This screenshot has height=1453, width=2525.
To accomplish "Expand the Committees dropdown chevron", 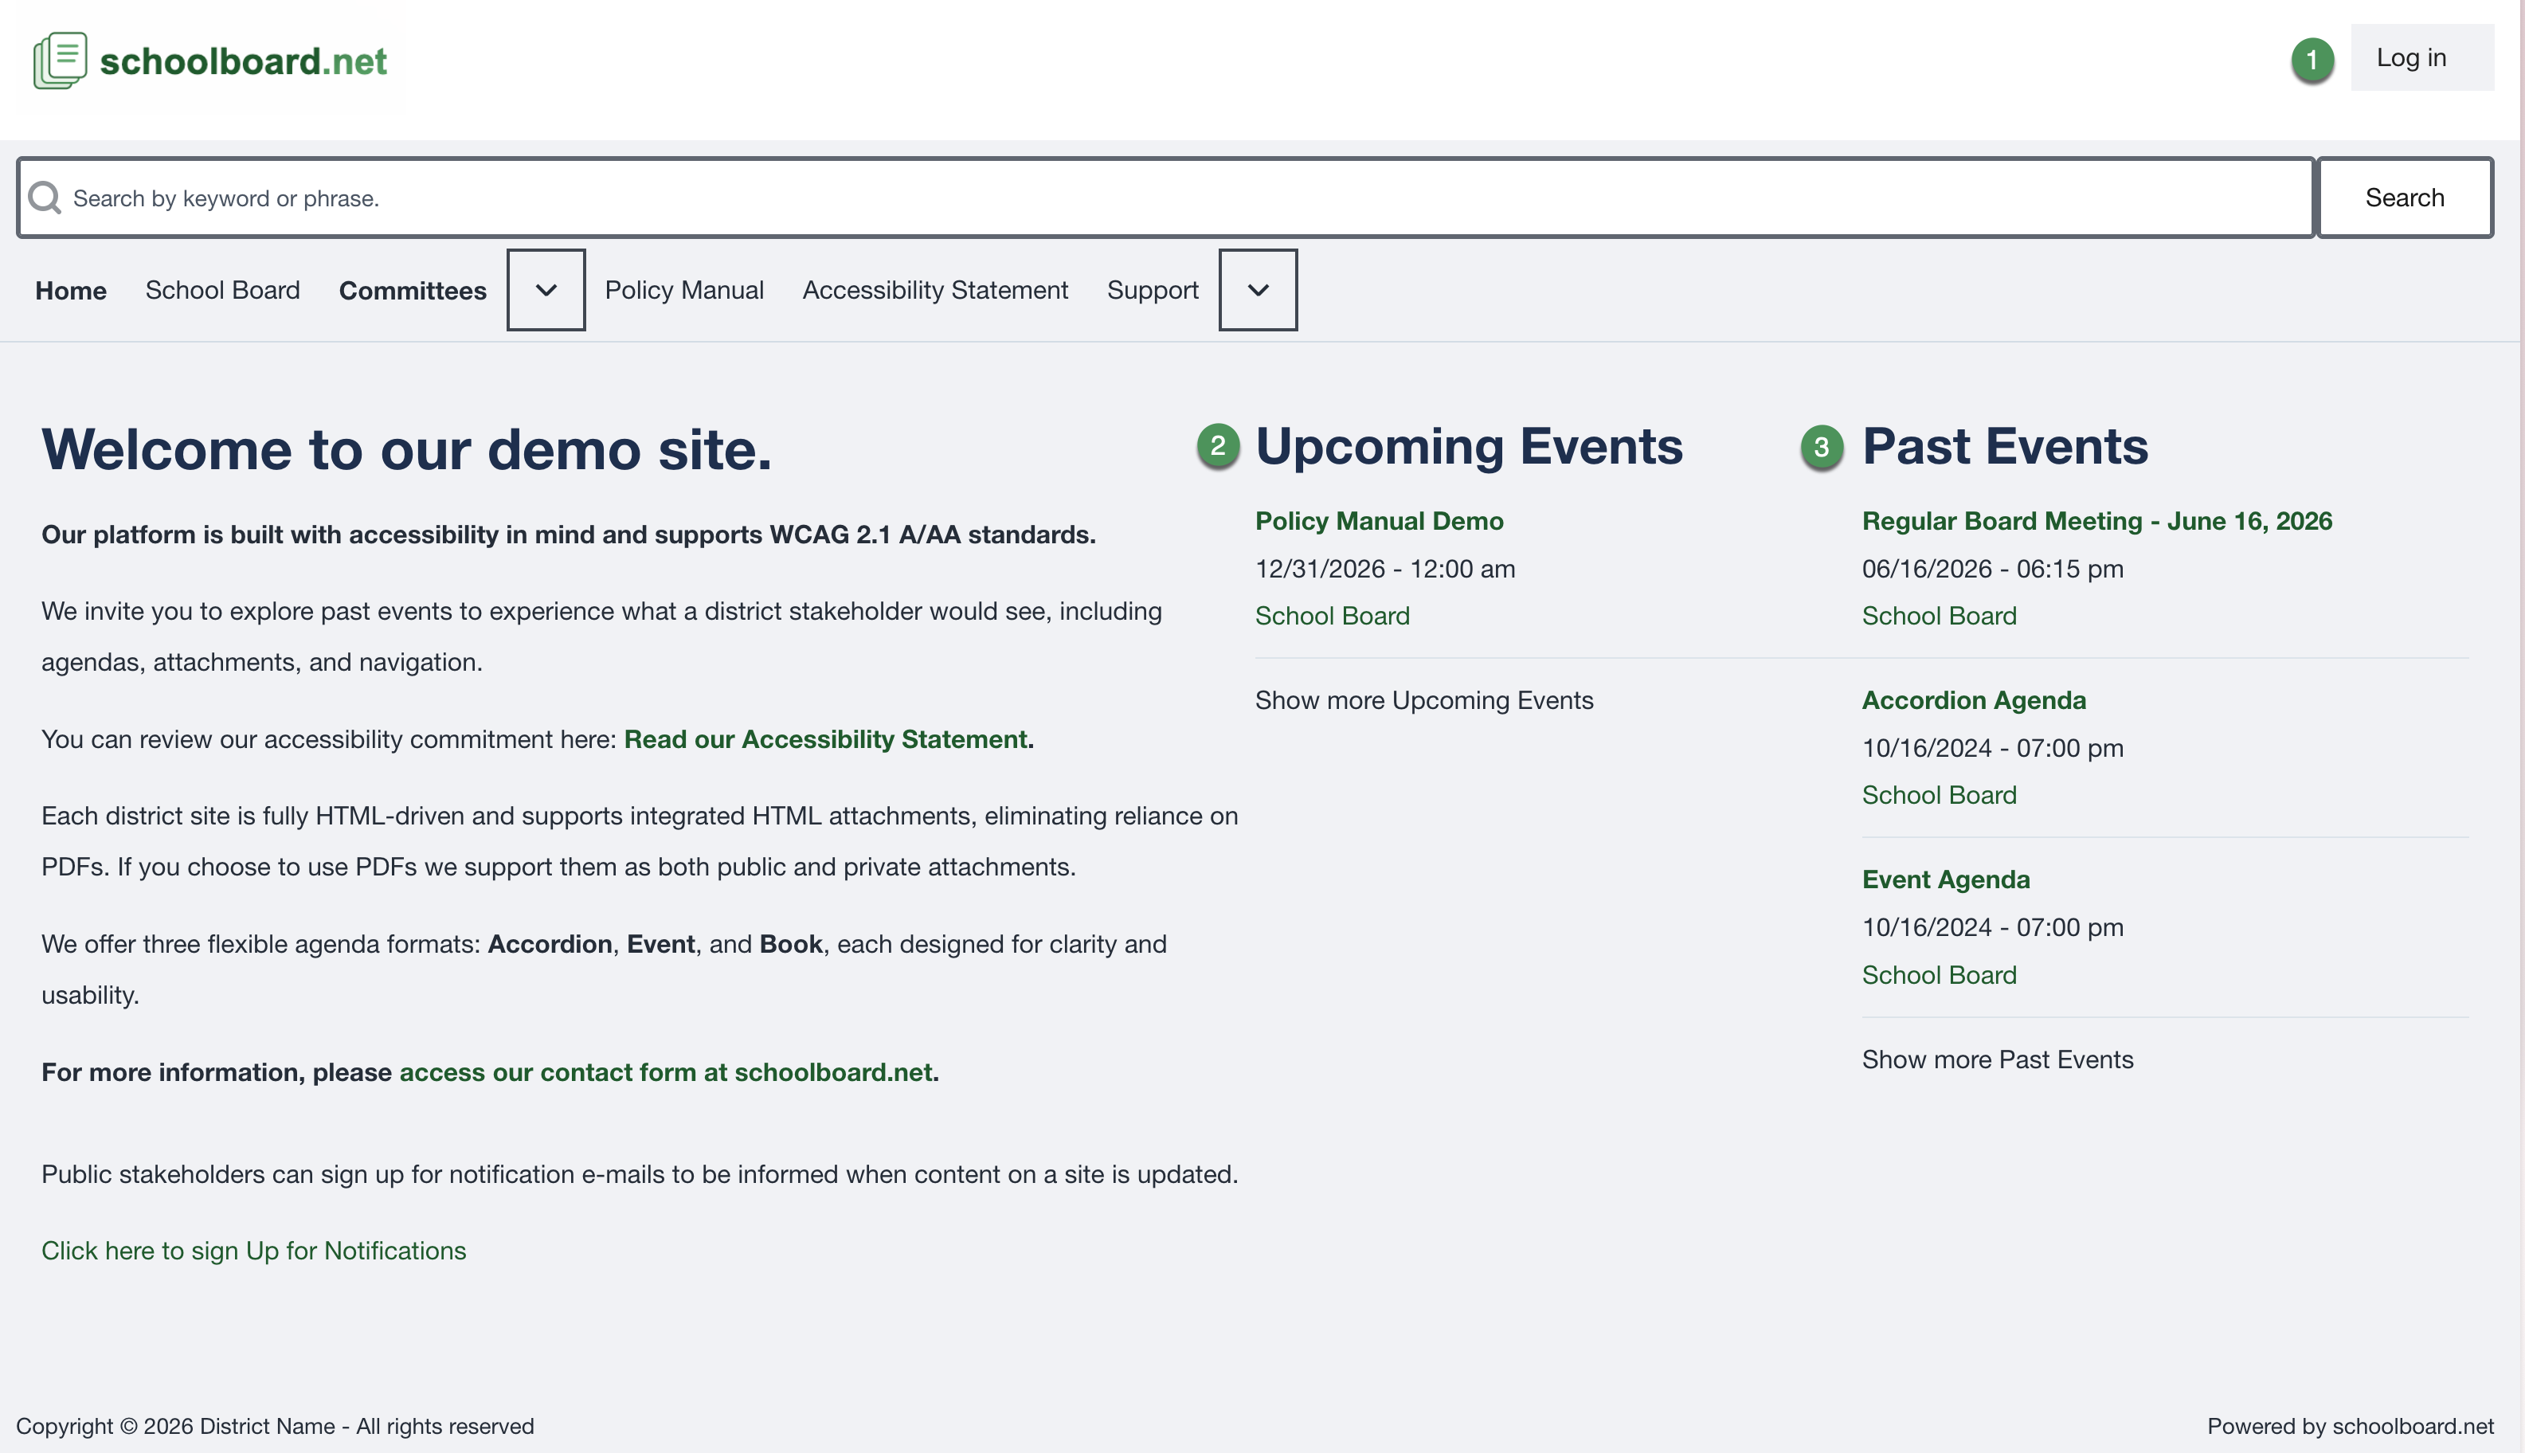I will 546,291.
